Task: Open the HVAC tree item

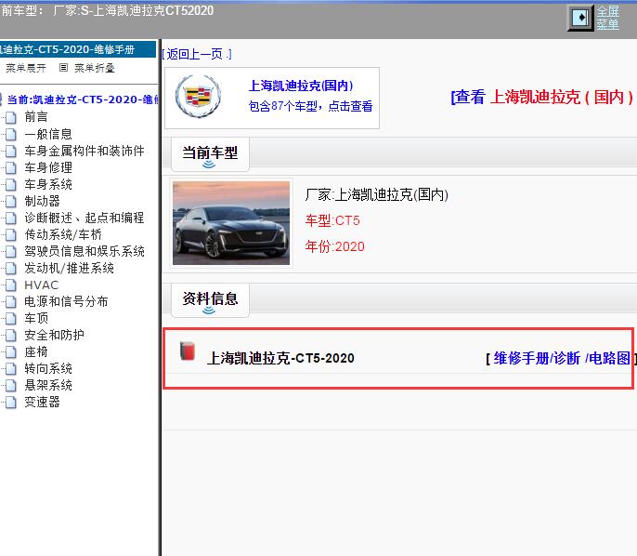Action: 42,285
